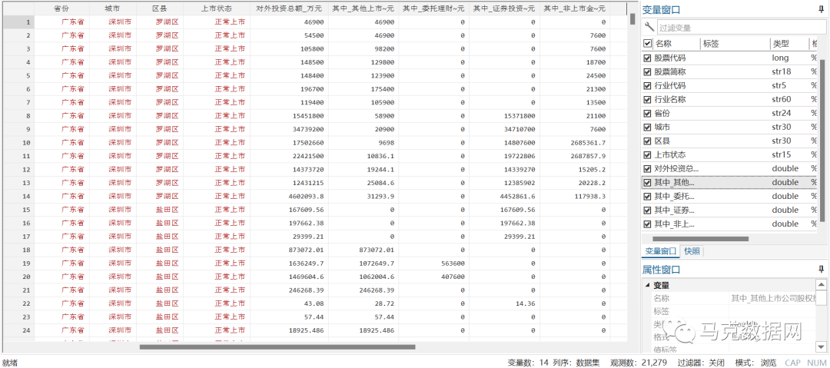
Task: Sort variables by 名称 column header
Action: tap(663, 44)
